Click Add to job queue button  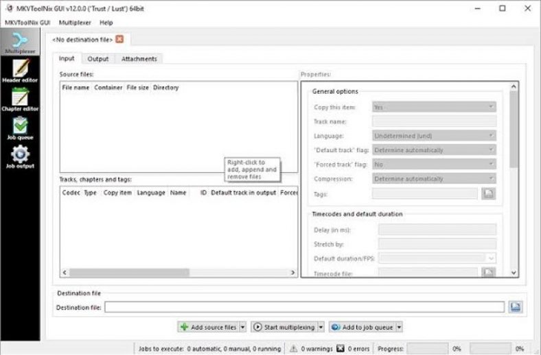pyautogui.click(x=362, y=327)
